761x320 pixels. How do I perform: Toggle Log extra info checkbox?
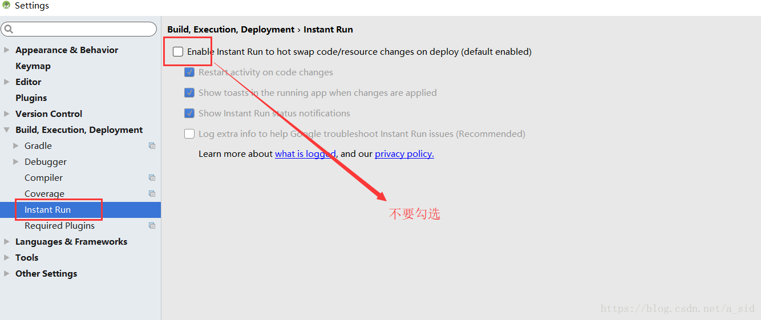pos(189,134)
